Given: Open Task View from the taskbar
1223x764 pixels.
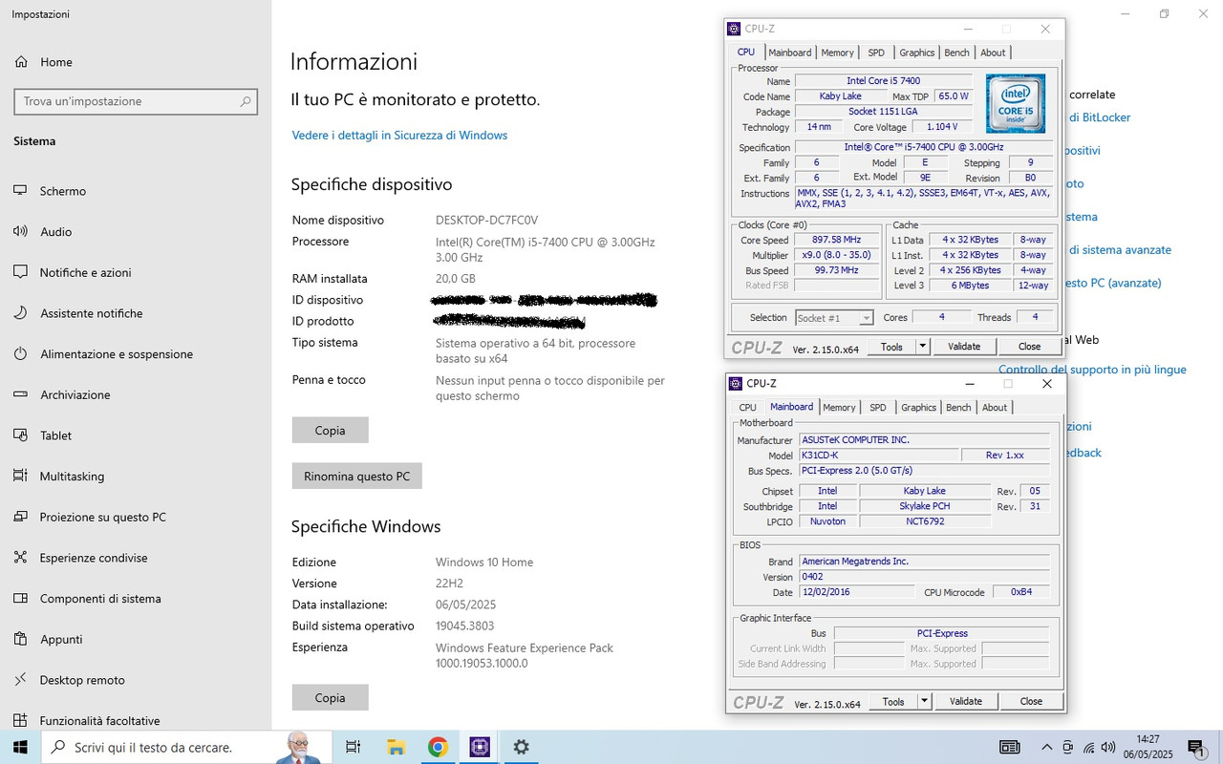Looking at the screenshot, I should coord(353,747).
